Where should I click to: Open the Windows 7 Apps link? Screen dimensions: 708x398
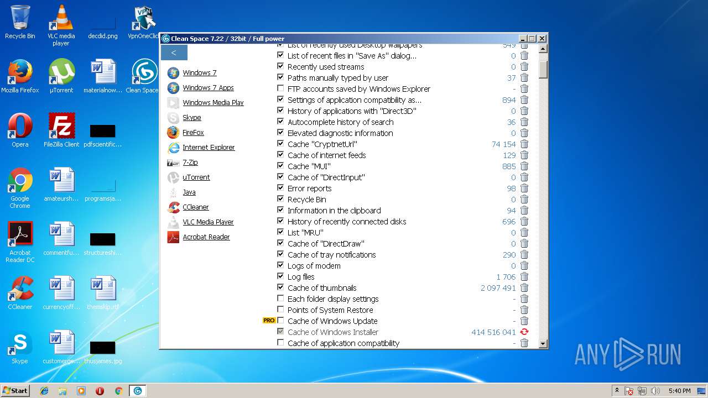click(x=208, y=88)
